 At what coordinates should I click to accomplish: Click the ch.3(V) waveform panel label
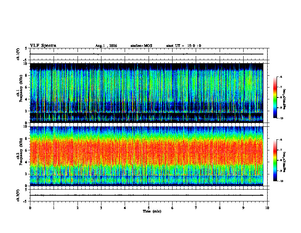(x=18, y=195)
